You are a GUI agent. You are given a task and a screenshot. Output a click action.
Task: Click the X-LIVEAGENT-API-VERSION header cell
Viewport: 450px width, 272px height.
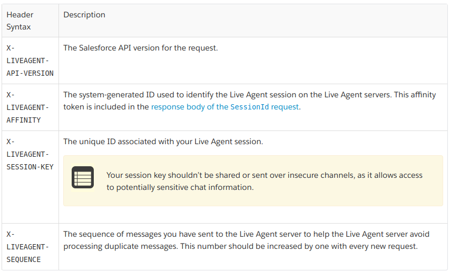point(30,61)
